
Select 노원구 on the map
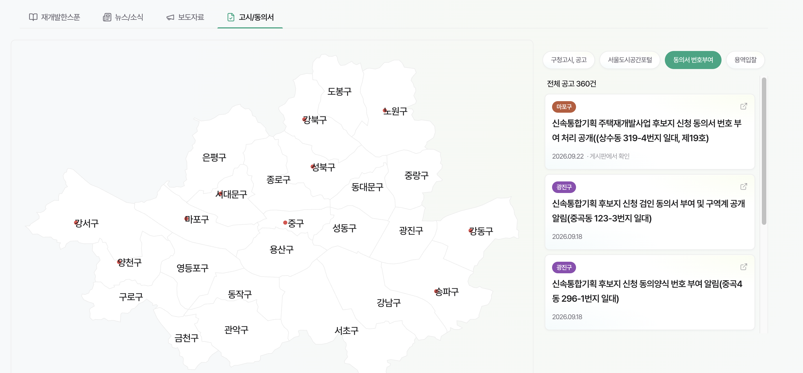tap(395, 111)
